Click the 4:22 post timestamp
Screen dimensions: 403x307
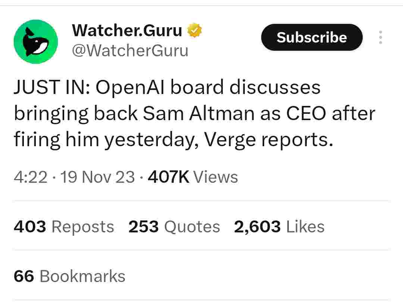pyautogui.click(x=31, y=177)
